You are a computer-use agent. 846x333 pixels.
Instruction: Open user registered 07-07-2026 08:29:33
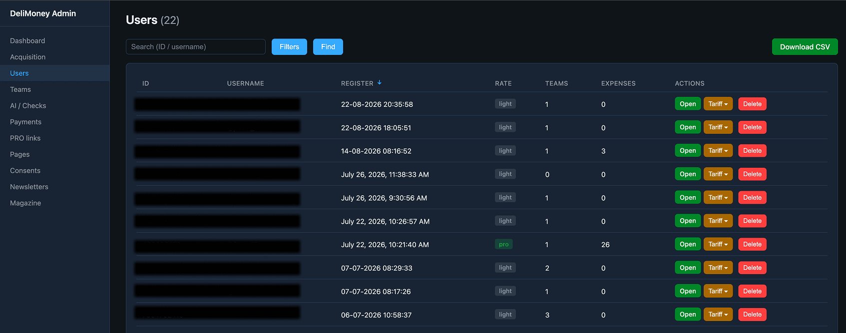point(688,268)
